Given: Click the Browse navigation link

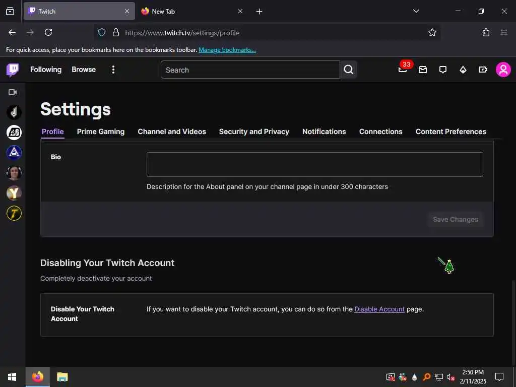Looking at the screenshot, I should pyautogui.click(x=84, y=70).
